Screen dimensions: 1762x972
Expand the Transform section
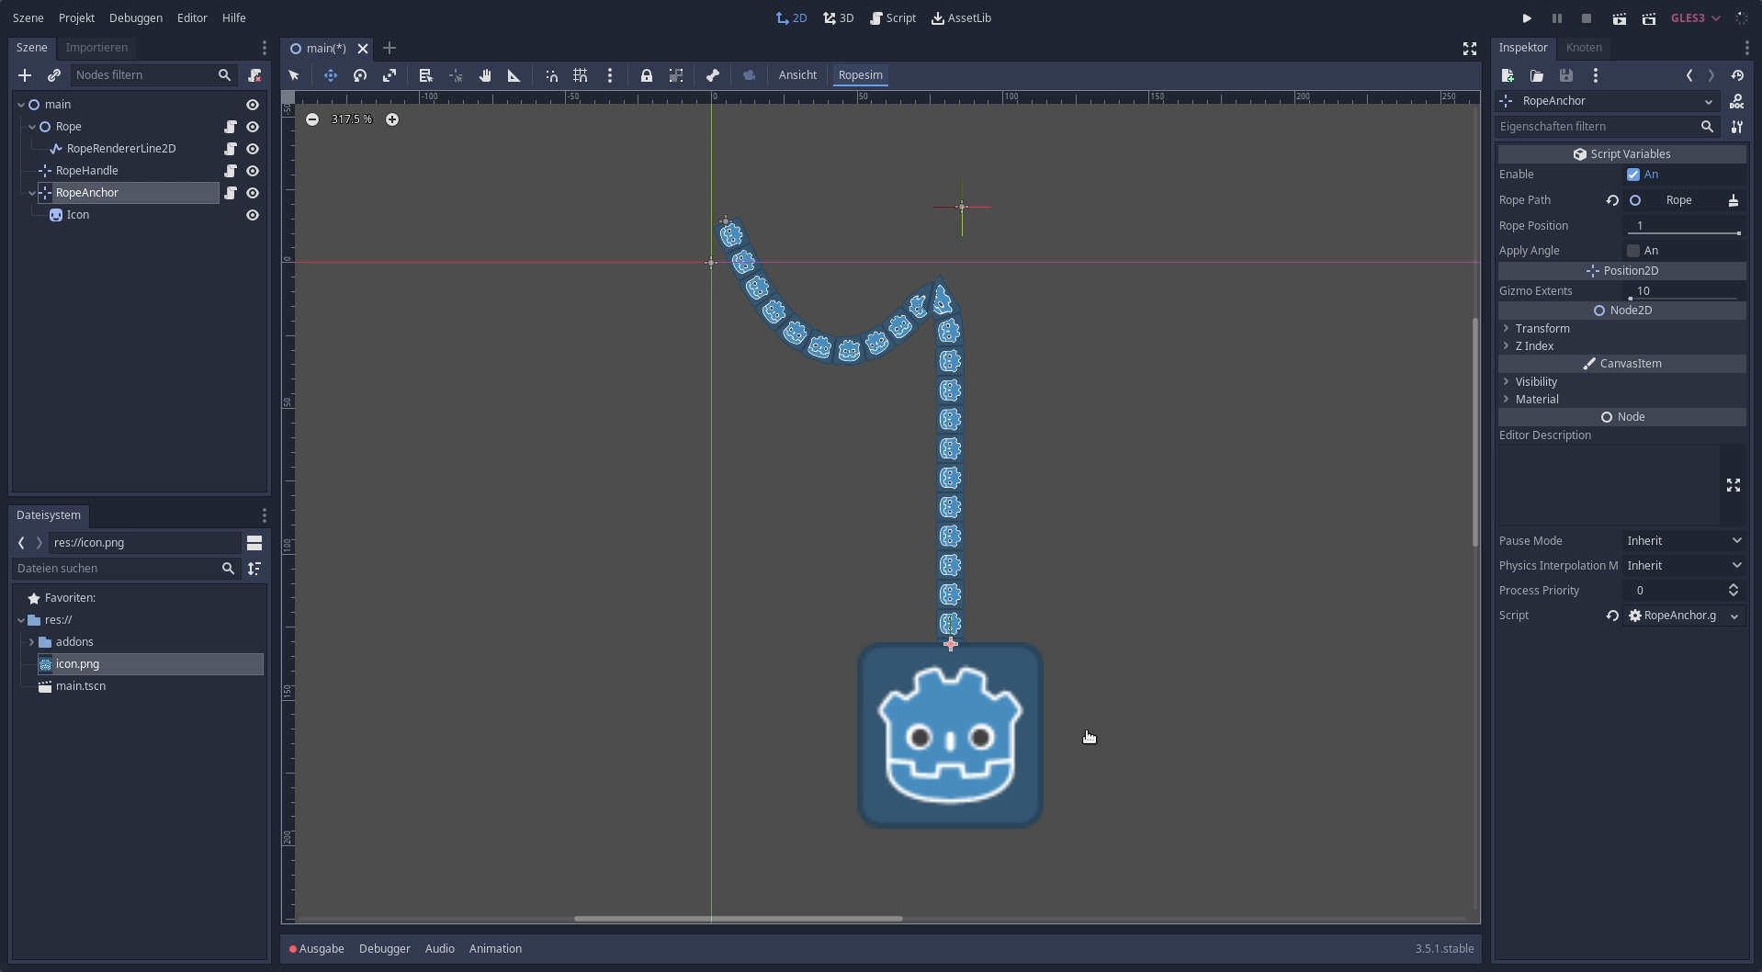[x=1542, y=329]
